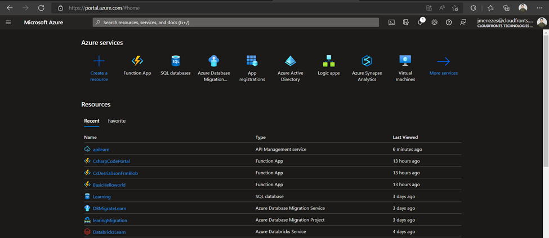
Task: Click the More services arrow icon
Action: point(443,61)
